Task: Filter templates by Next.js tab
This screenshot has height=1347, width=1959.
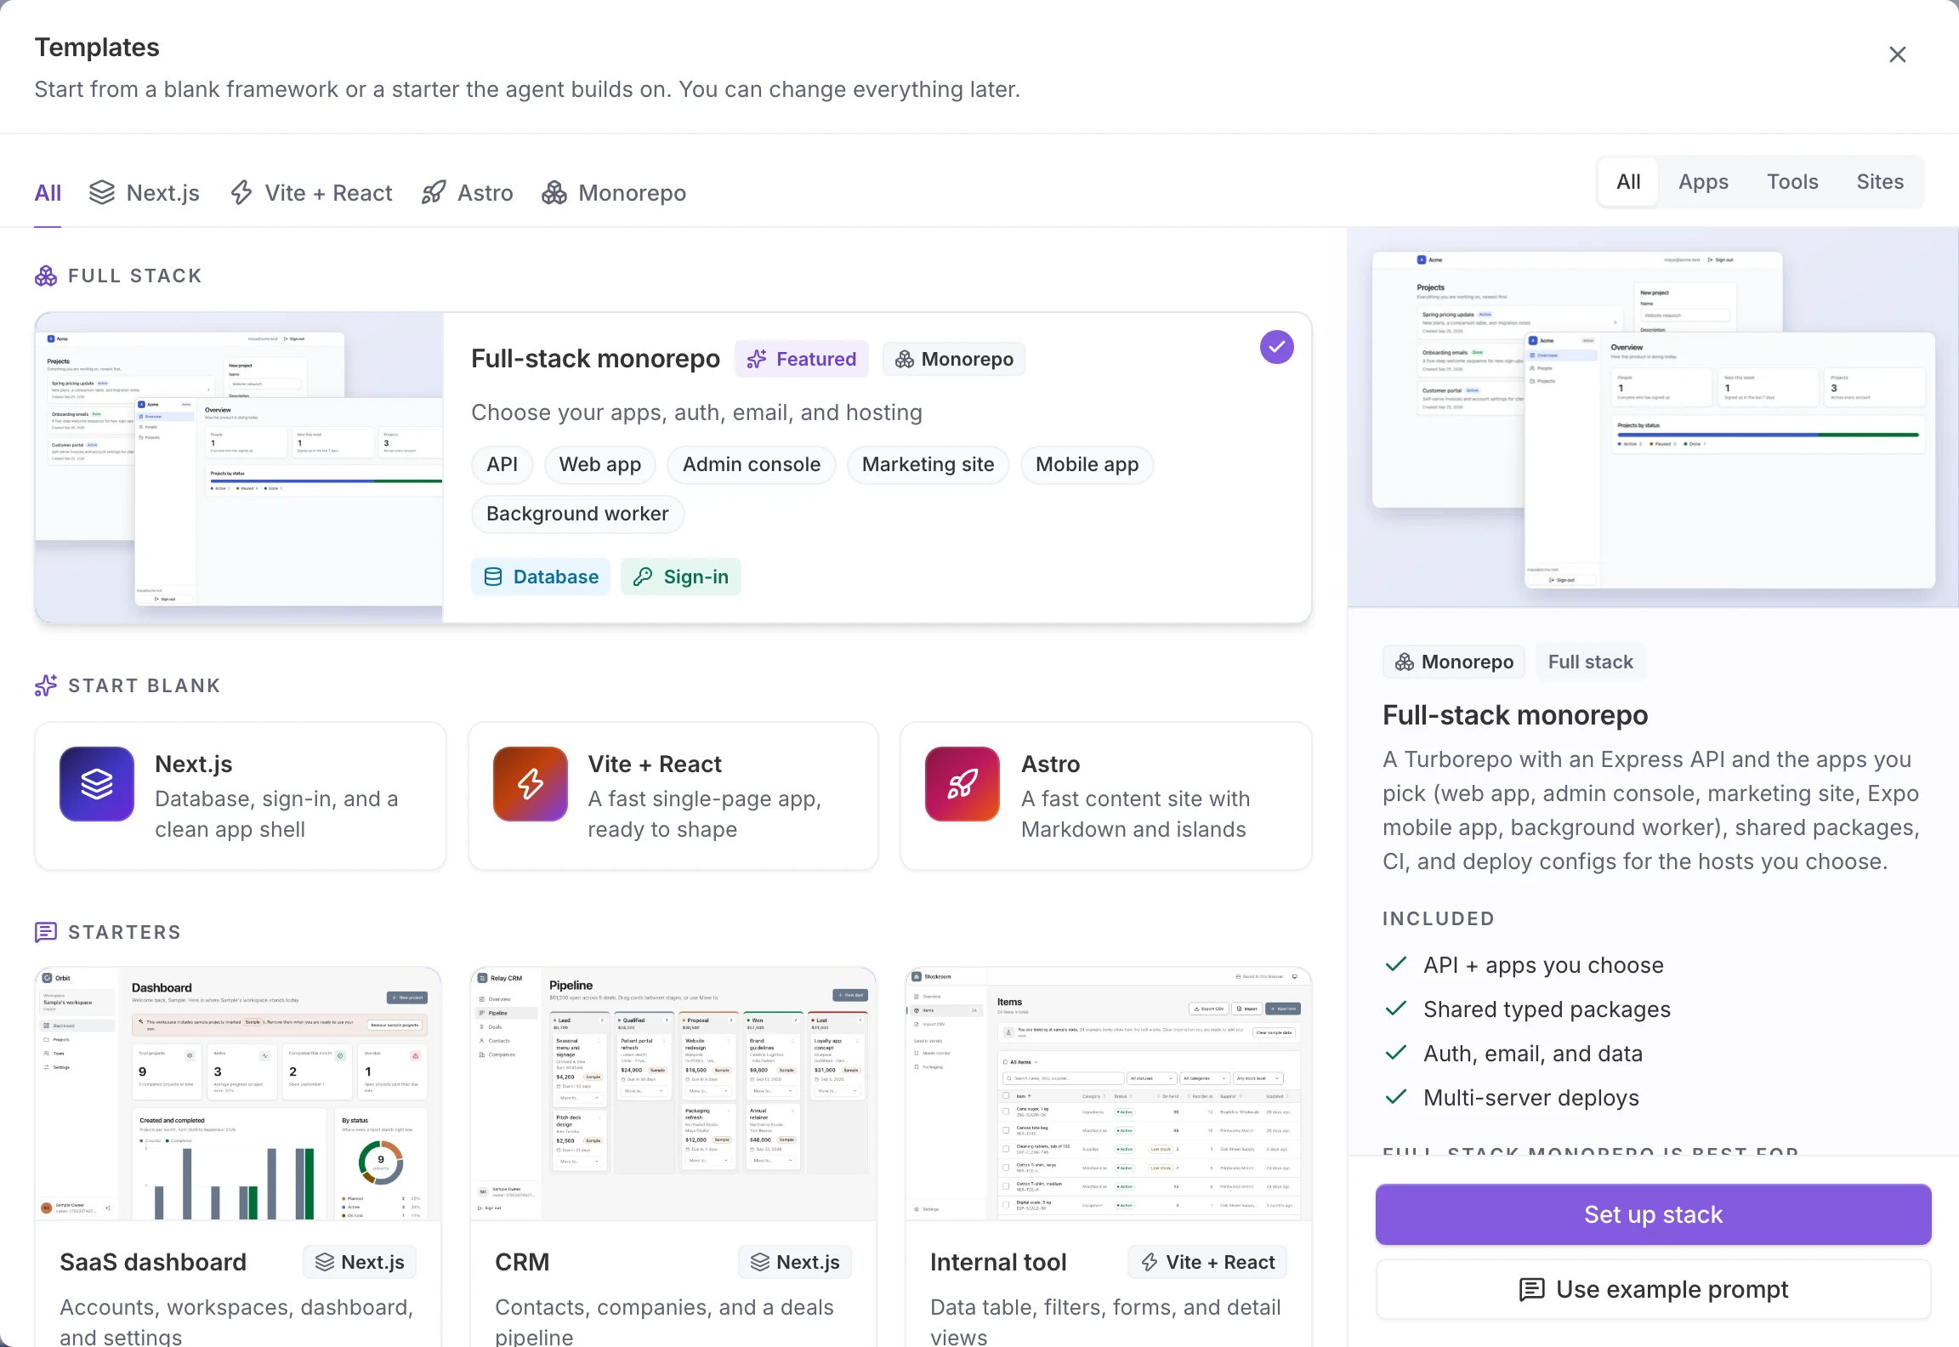Action: [x=145, y=193]
